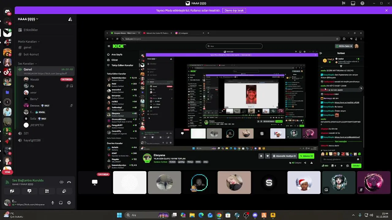The width and height of the screenshot is (392, 220).
Task: Select the Santa hat participant tile
Action: point(304,182)
